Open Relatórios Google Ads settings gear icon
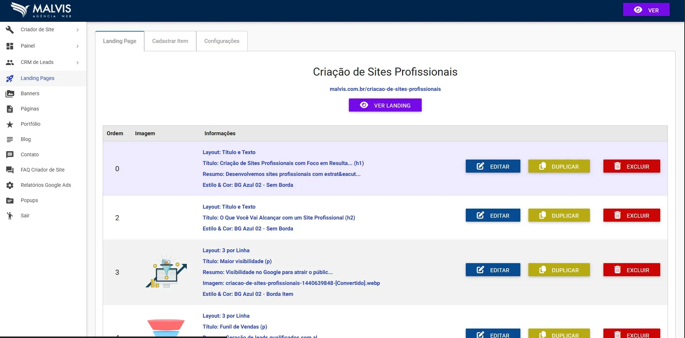 pyautogui.click(x=10, y=185)
